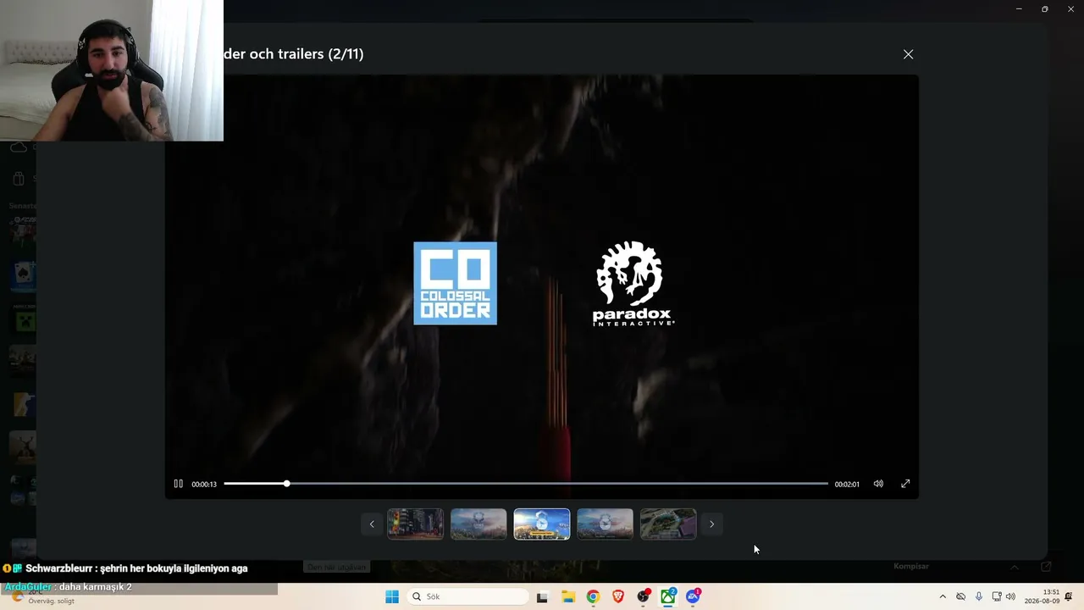
Task: Launch Google Chrome from the taskbar
Action: coord(593,596)
